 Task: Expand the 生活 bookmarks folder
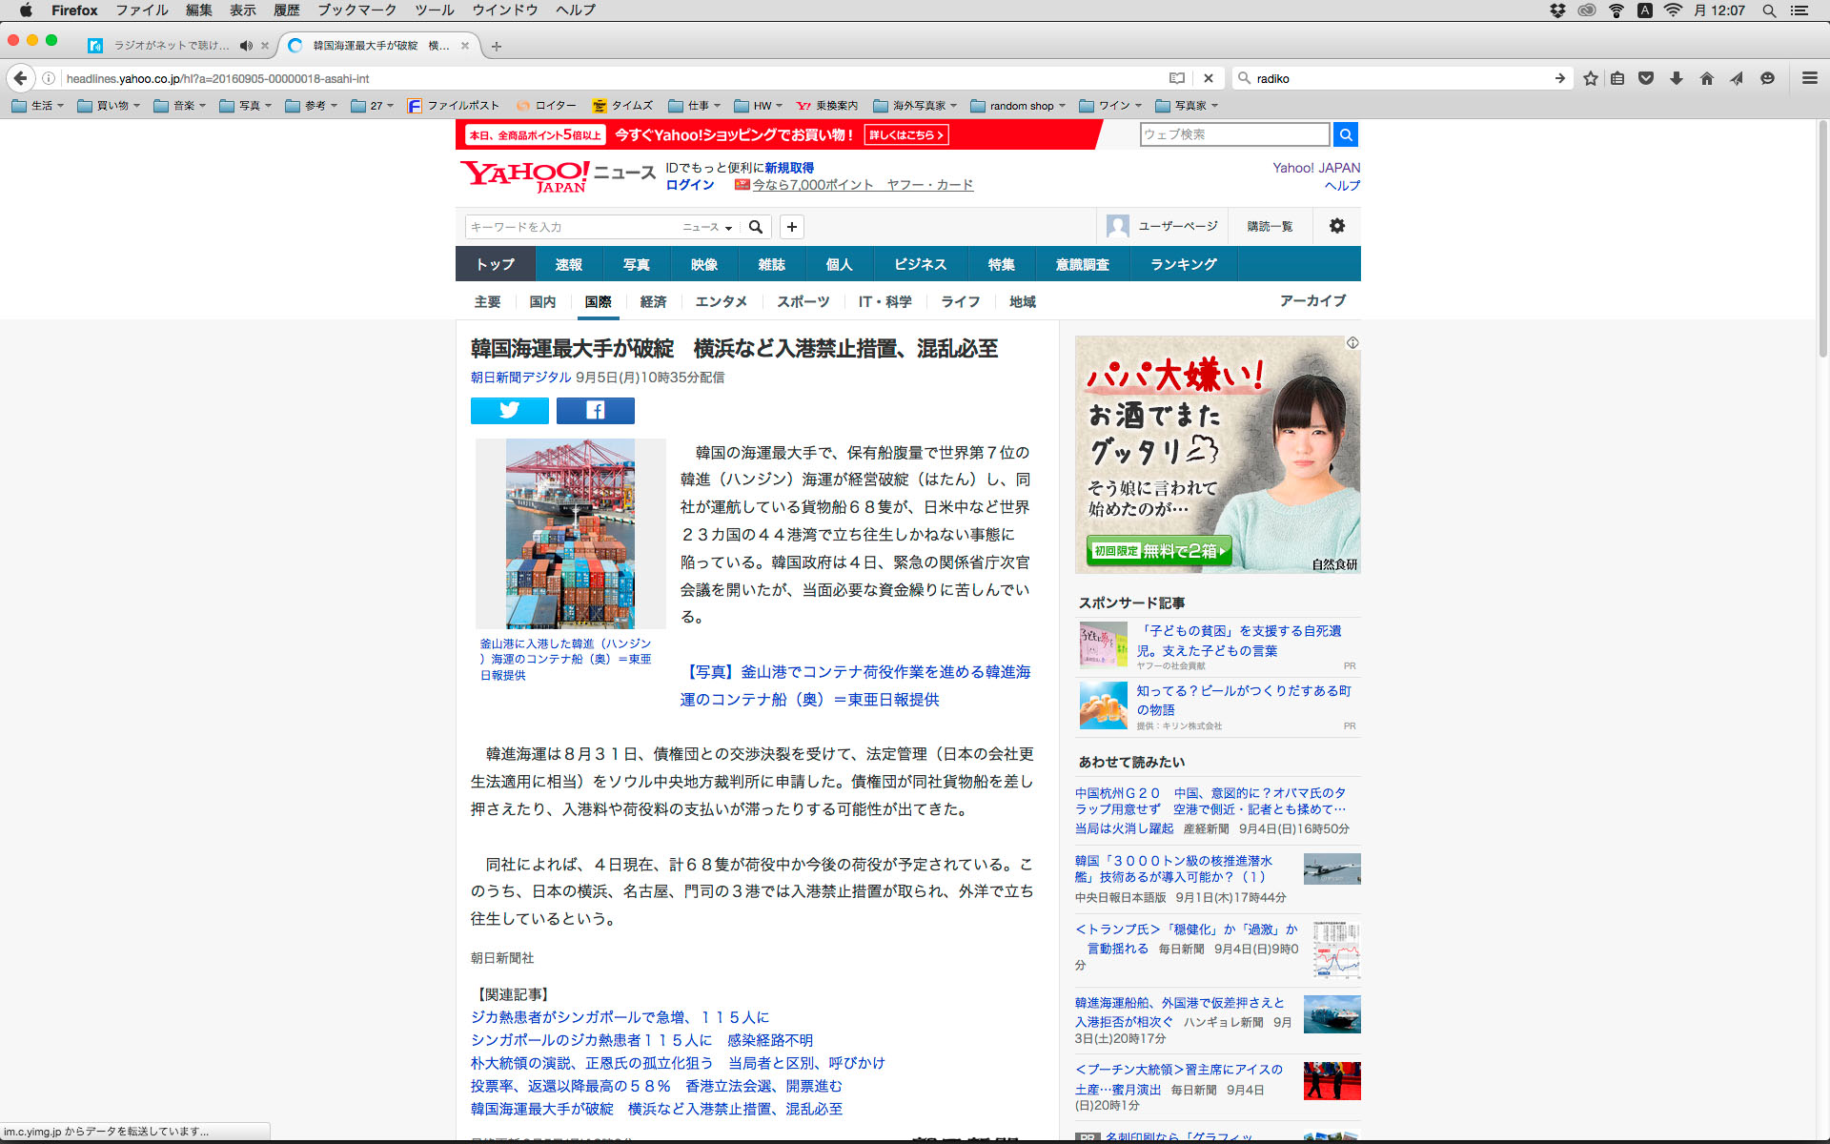(38, 106)
